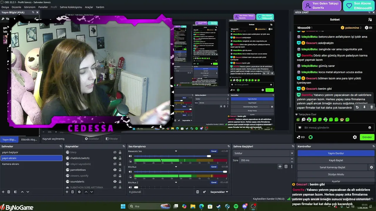Decrease transition Süre with down arrow
376x211 pixels.
point(292,162)
